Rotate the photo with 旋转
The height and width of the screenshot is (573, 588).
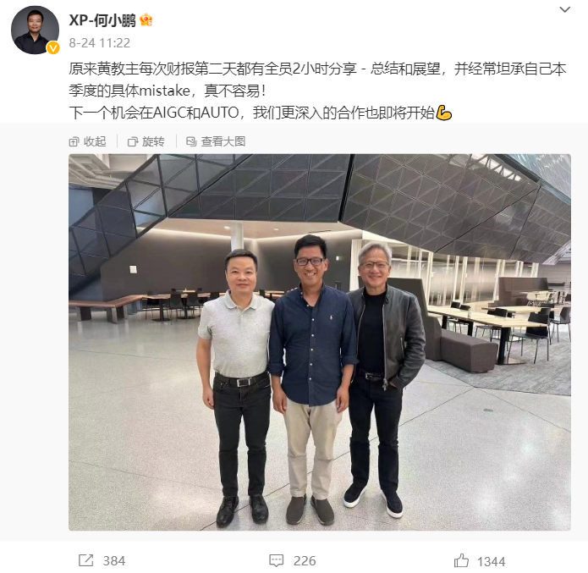pos(146,141)
